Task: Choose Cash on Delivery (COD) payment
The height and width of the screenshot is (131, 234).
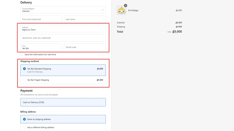Action: click(x=63, y=102)
